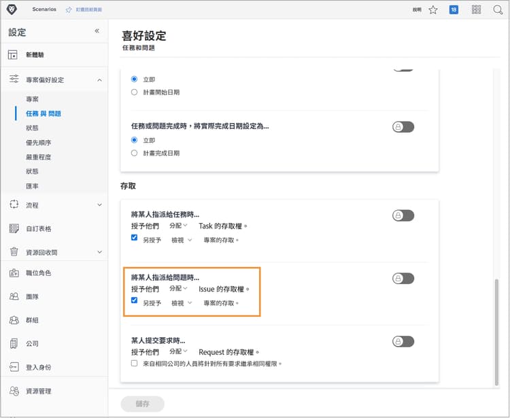Screen dimensions: 510x418
Task: Open the 匯率 sidebar item
Action: pos(32,186)
